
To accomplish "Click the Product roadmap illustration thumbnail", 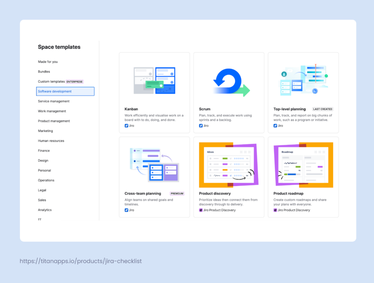I will [x=304, y=164].
